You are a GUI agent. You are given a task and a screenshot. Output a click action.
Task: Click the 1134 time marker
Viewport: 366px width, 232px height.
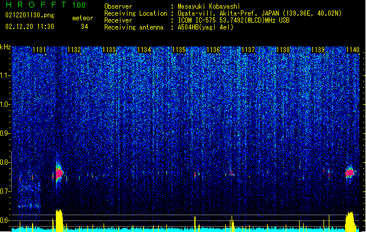click(x=144, y=50)
